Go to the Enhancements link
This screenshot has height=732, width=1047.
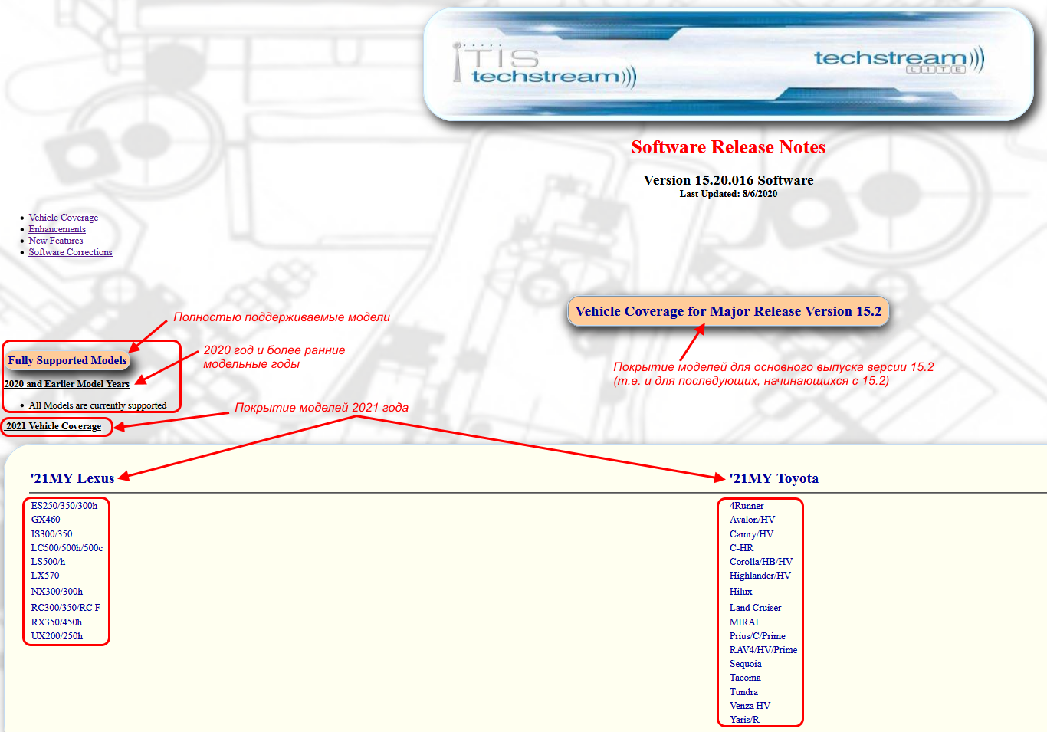tap(57, 229)
